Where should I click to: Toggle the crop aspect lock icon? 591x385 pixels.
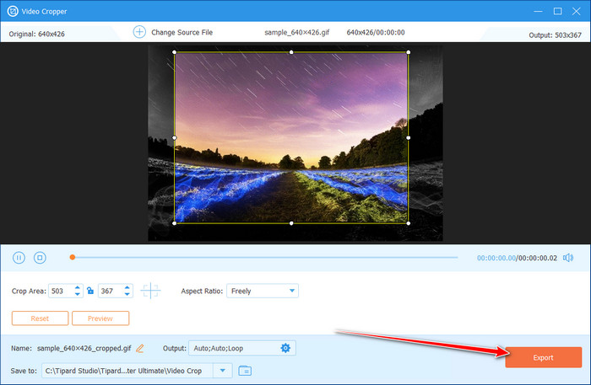[90, 291]
